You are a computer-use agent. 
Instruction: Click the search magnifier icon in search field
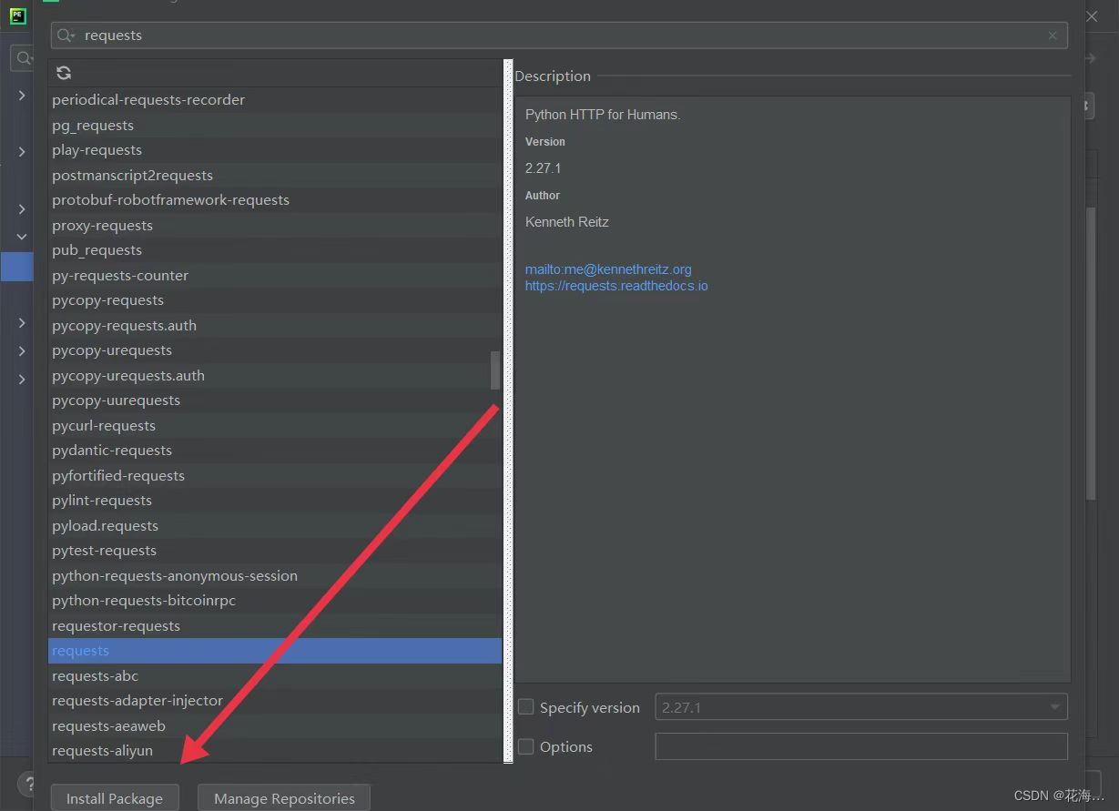66,35
